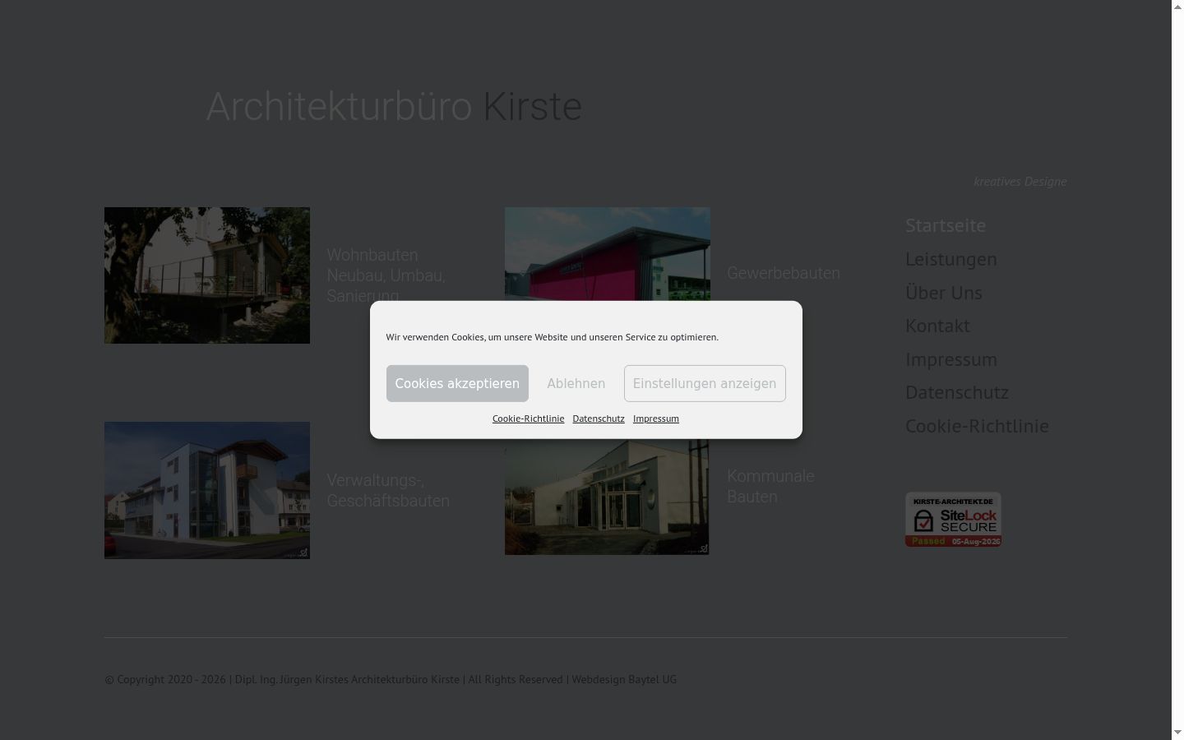Open Impressum link in cookie dialog

(x=656, y=419)
